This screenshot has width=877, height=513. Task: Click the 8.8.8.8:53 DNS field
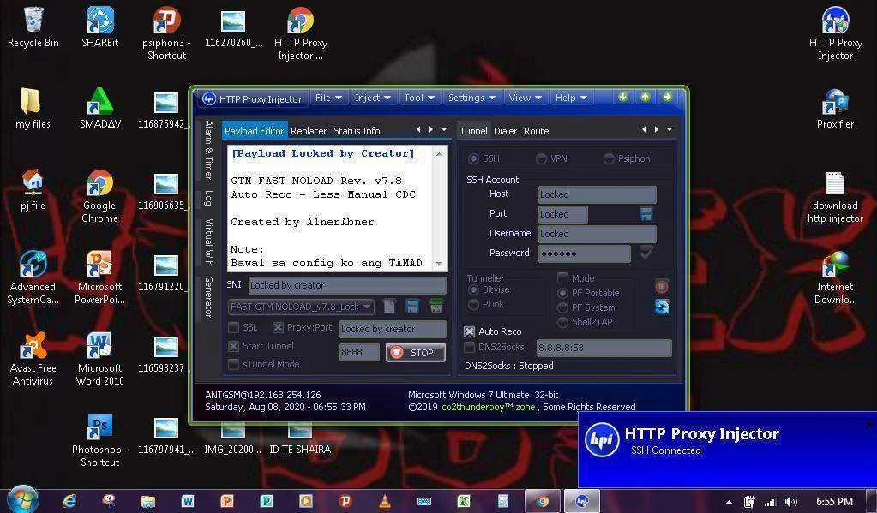pyautogui.click(x=604, y=348)
